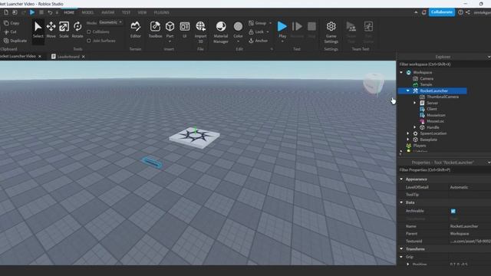Open the Play options dropdown arrow
The image size is (491, 276).
point(282,41)
